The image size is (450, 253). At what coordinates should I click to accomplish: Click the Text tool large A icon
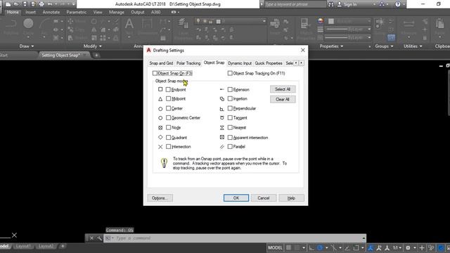[129, 23]
